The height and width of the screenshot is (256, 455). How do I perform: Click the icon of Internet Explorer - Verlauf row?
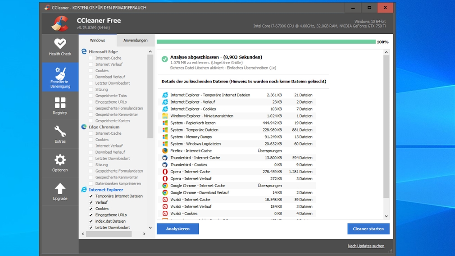point(165,102)
